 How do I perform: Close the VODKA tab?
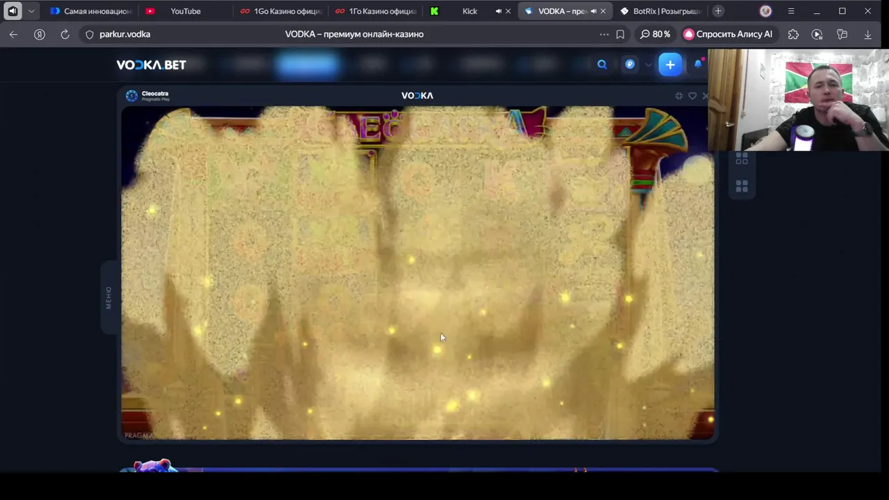(x=603, y=11)
